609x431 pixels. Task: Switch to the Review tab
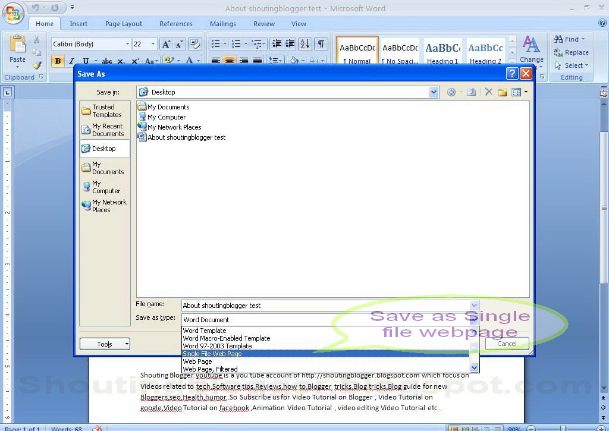pyautogui.click(x=264, y=24)
